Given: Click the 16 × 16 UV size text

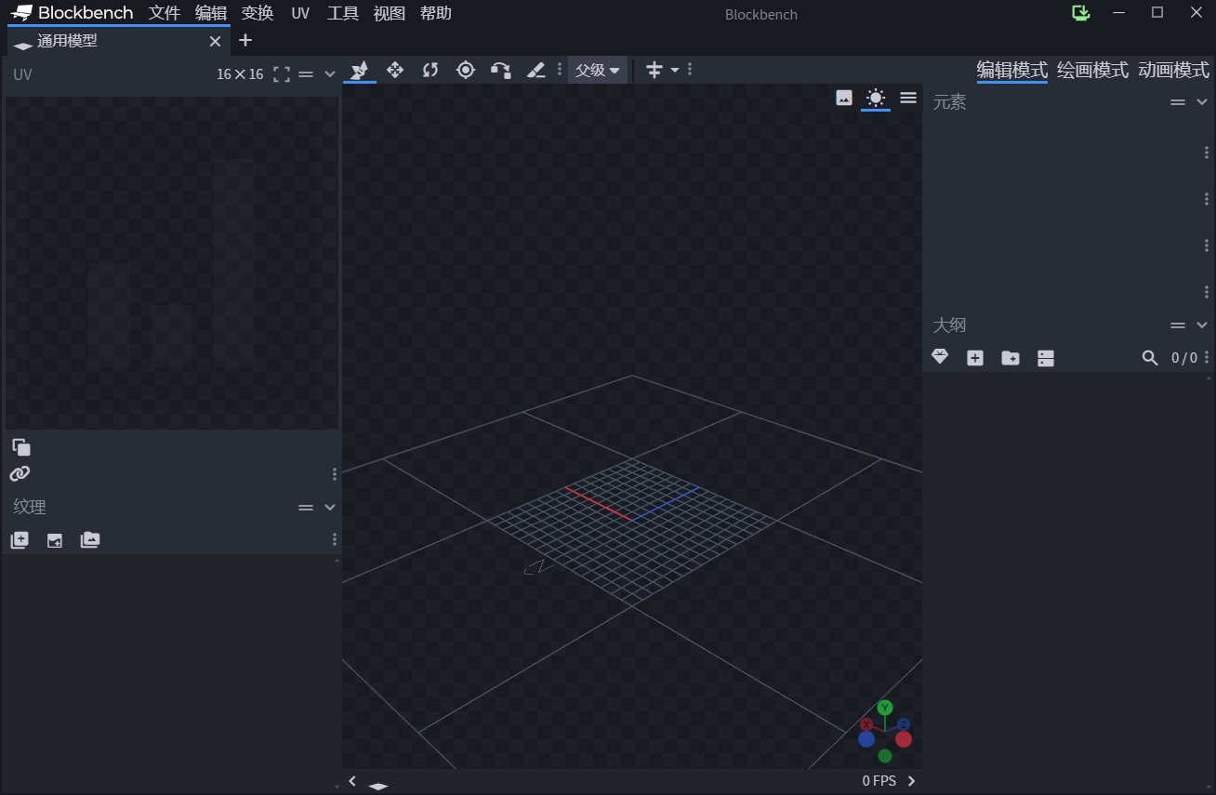Looking at the screenshot, I should 240,74.
